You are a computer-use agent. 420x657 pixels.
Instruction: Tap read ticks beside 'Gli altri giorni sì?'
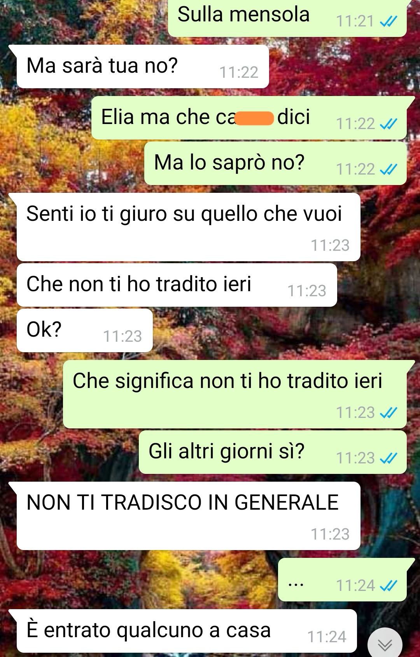click(388, 458)
